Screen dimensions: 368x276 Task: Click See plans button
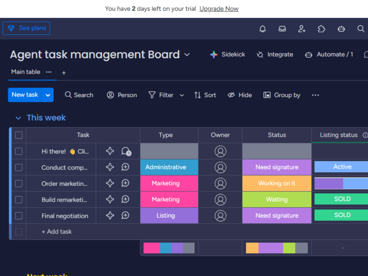coord(26,28)
